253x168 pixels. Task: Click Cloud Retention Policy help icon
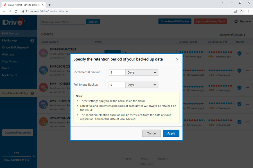click(32, 93)
